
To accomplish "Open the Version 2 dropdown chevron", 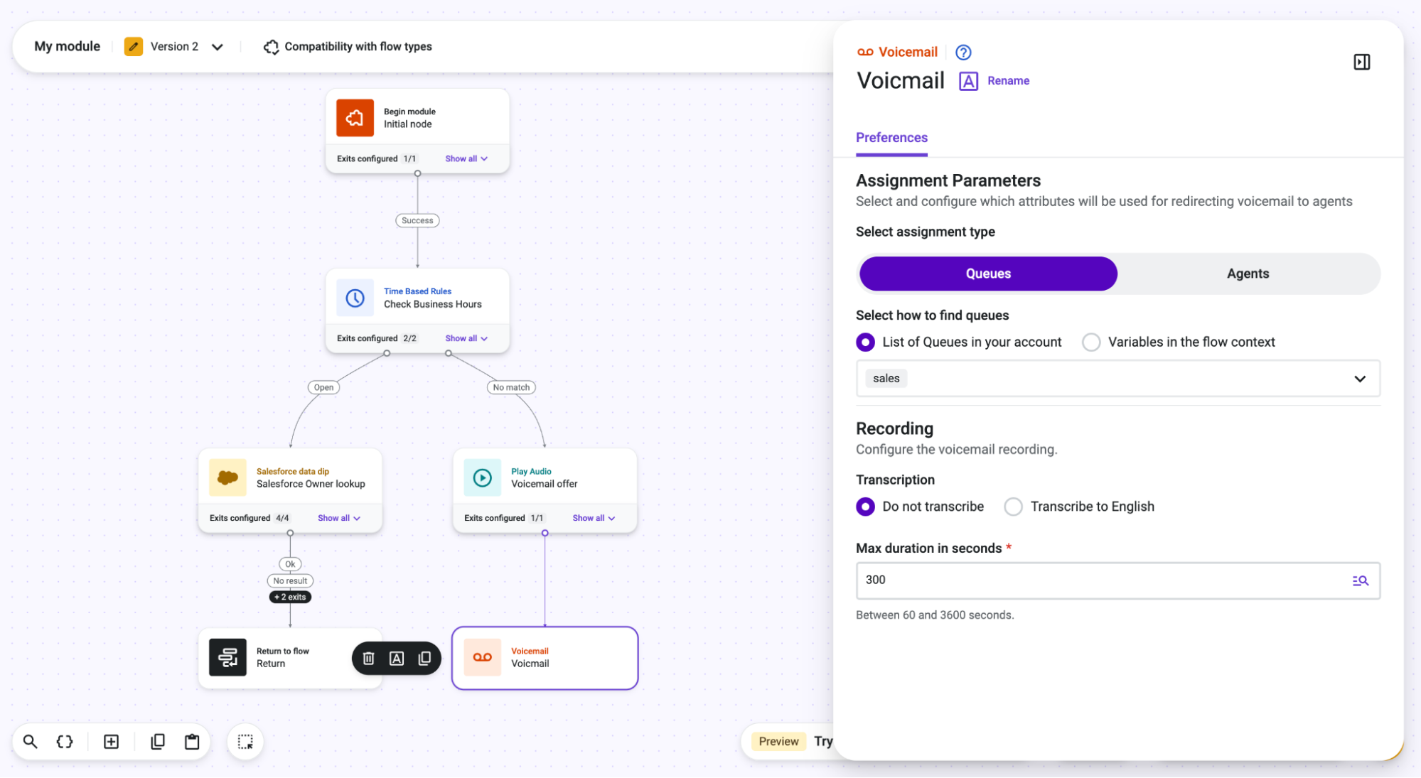I will coord(218,47).
